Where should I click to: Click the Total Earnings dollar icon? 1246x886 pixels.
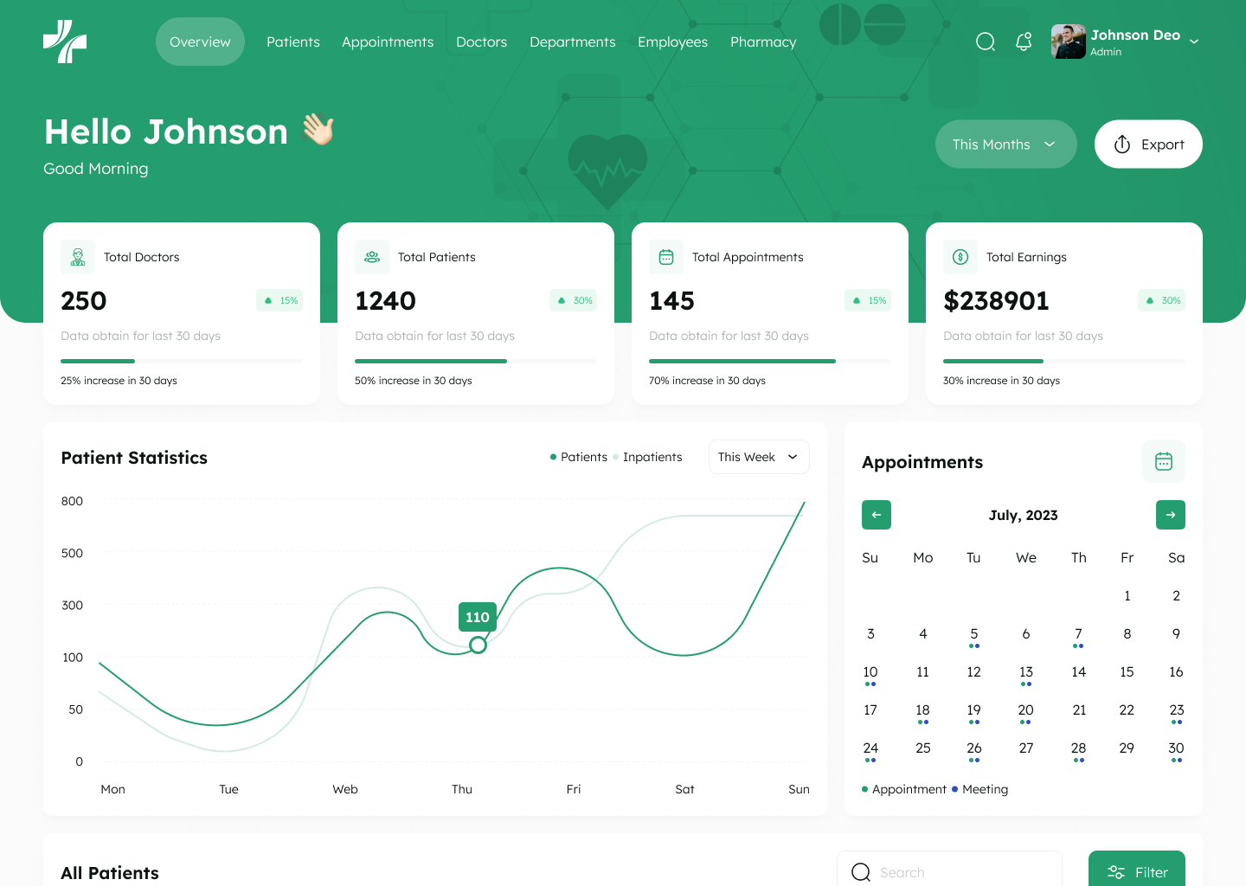(x=960, y=256)
